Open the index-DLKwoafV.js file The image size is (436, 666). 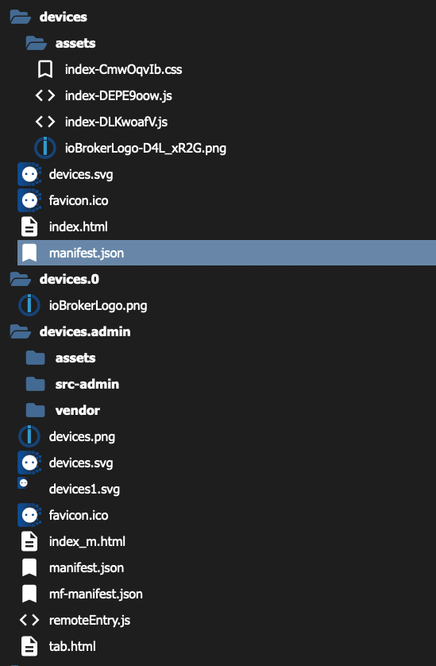tap(116, 122)
